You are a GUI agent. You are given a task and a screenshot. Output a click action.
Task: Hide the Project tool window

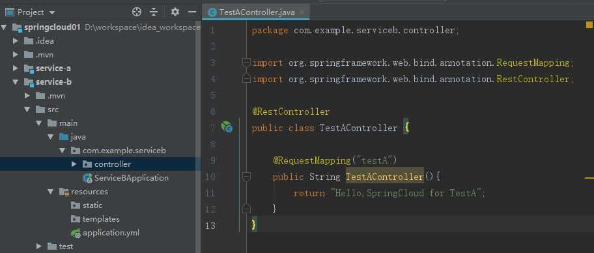tap(192, 12)
